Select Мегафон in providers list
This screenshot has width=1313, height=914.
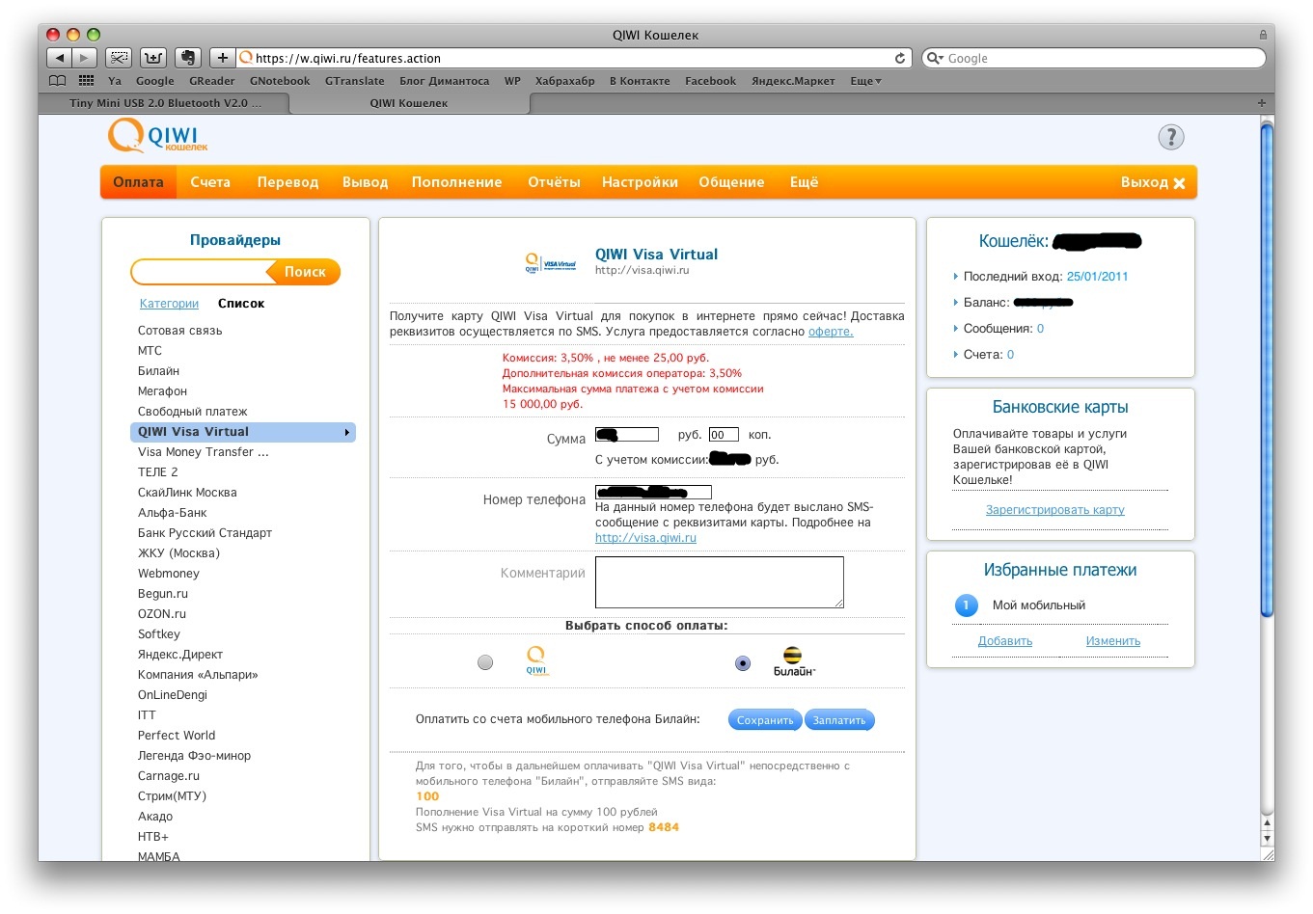coord(162,391)
